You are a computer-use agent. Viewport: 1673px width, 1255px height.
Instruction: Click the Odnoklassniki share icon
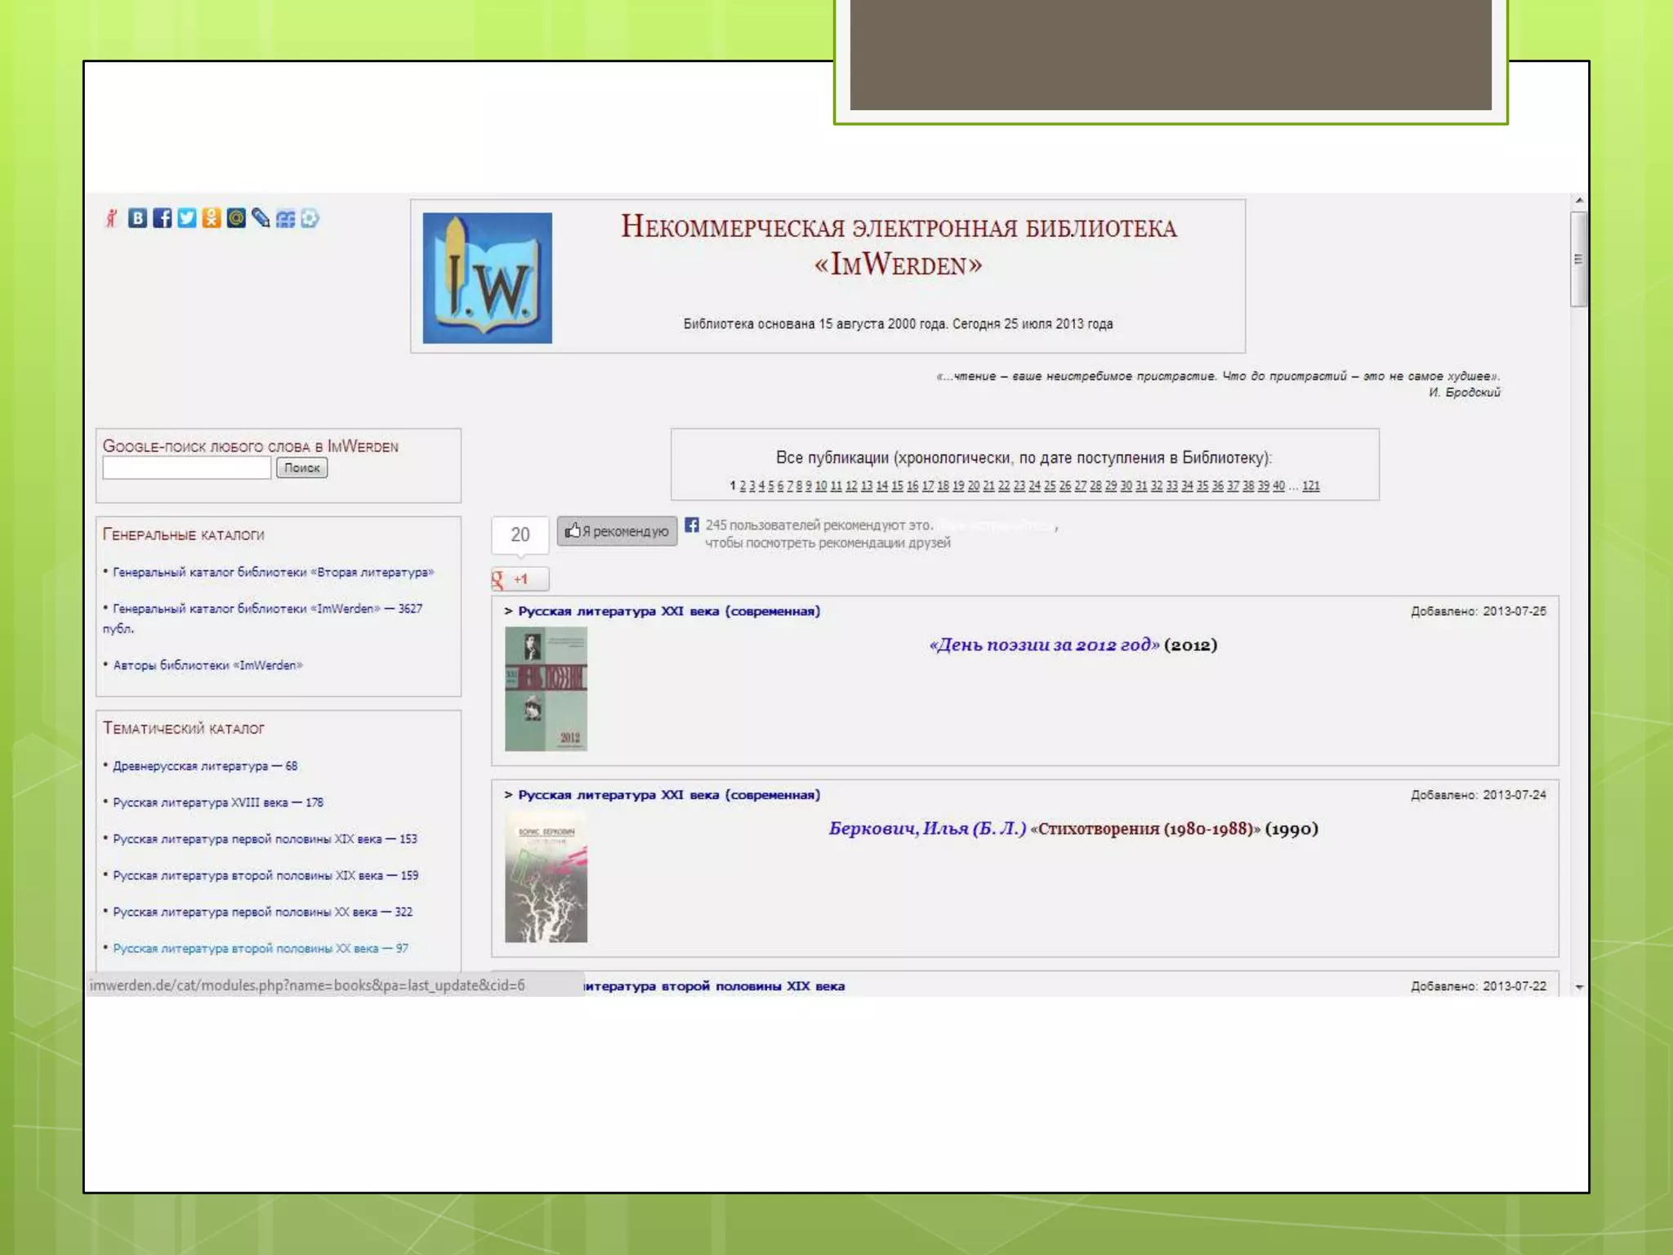(x=212, y=218)
